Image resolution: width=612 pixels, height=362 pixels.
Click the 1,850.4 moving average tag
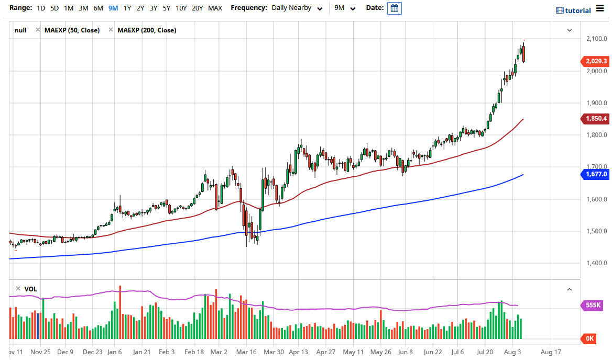click(x=595, y=118)
